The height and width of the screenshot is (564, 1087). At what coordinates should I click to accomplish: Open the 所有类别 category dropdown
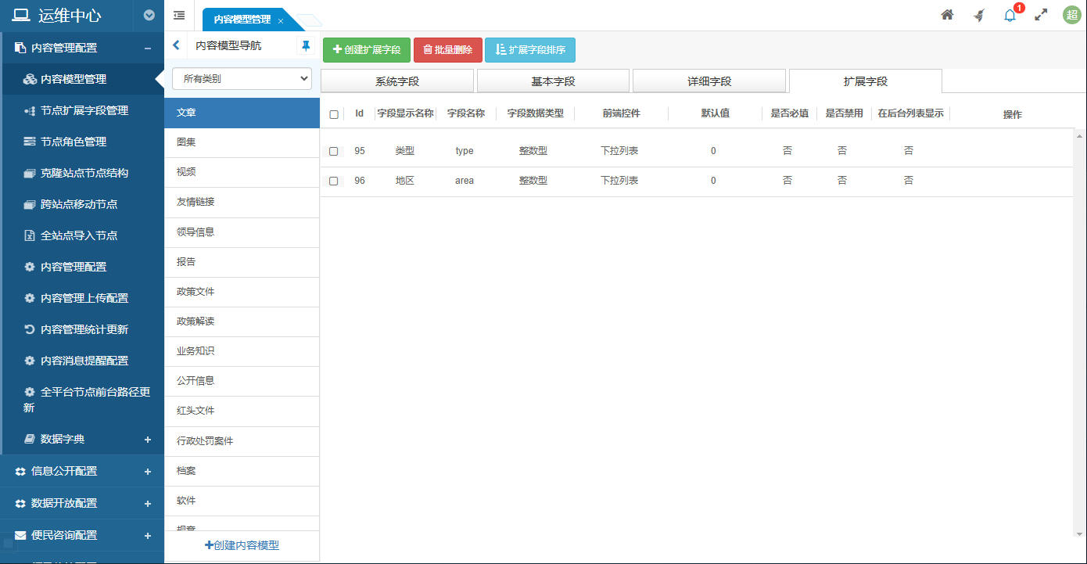tap(242, 79)
